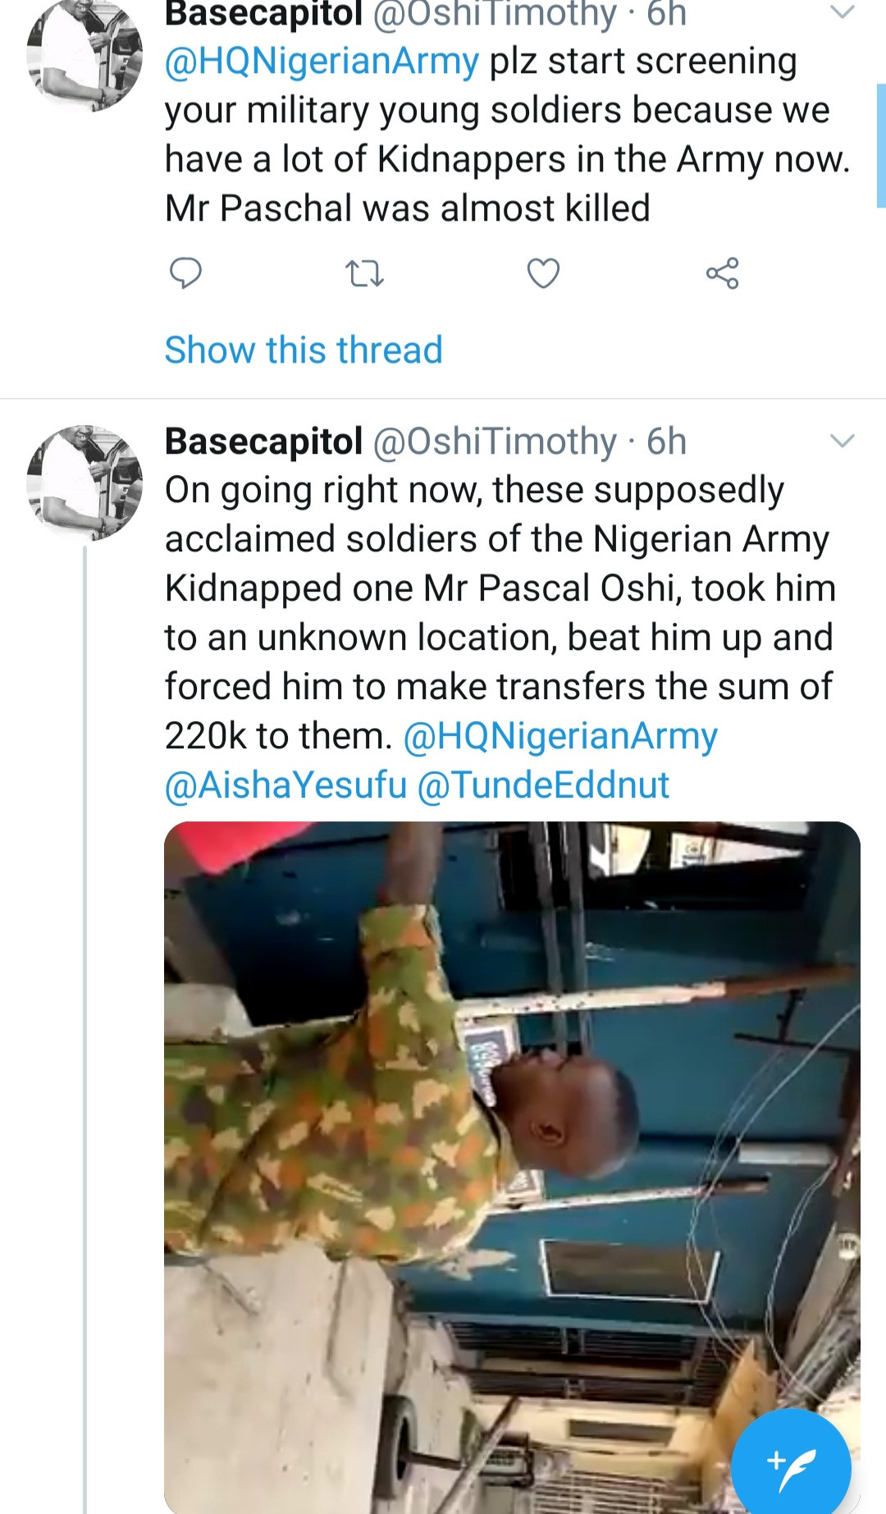Open the @TundeEddnut mention
The height and width of the screenshot is (1514, 886).
coord(543,785)
